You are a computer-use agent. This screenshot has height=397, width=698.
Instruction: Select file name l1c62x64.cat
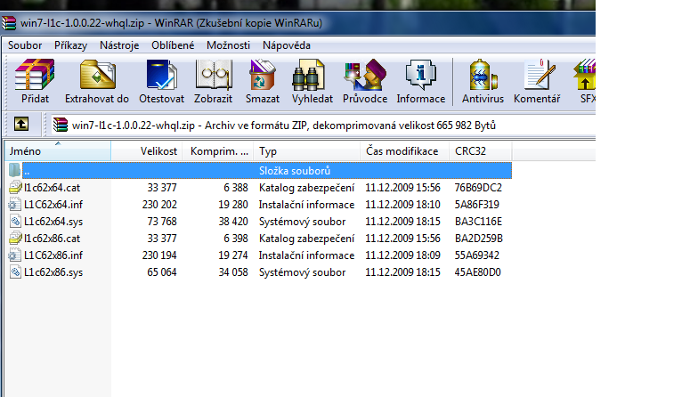coord(52,188)
